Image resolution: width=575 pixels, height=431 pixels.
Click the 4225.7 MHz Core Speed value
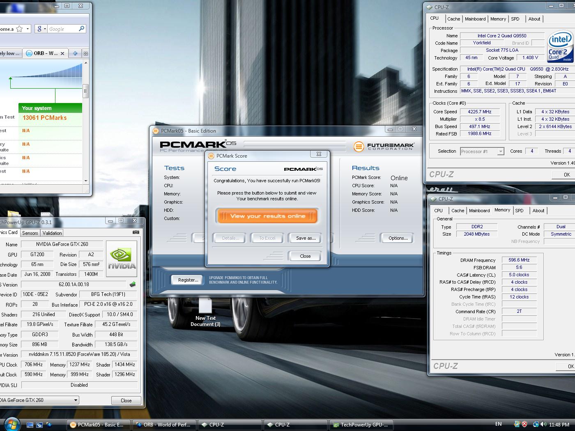[479, 112]
